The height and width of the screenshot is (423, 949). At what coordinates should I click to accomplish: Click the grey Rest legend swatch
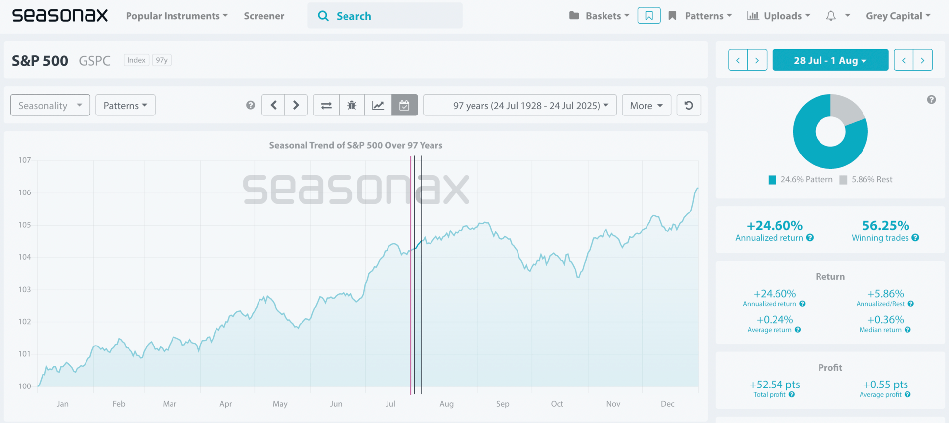tap(843, 180)
